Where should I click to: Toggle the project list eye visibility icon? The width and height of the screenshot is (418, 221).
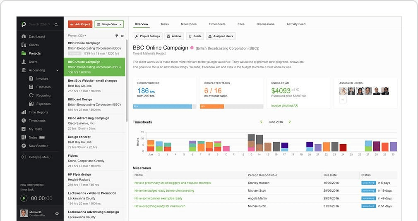(122, 36)
